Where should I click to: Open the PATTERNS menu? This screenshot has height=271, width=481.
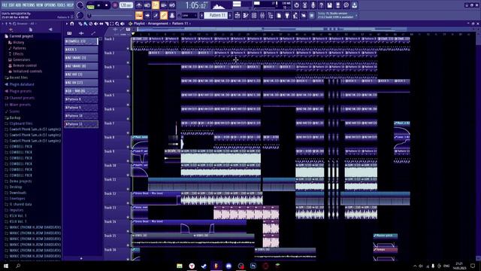pos(29,5)
